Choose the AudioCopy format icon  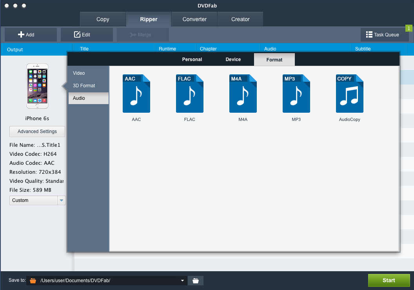click(x=350, y=94)
